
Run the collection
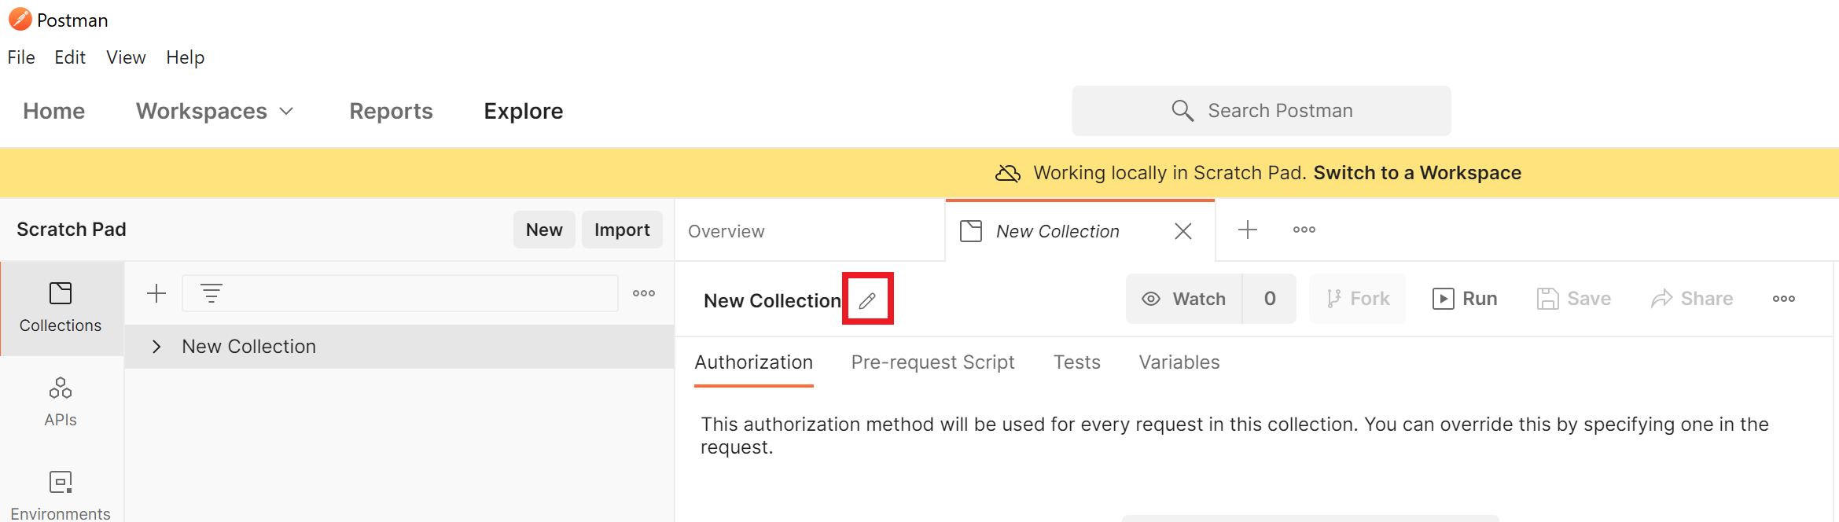[x=1465, y=299]
